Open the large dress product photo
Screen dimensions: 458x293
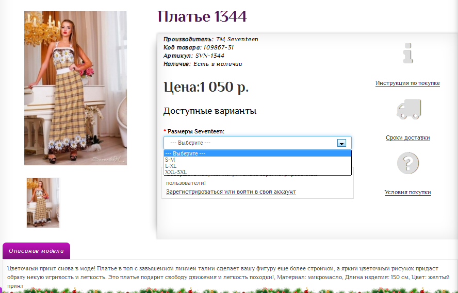(75, 88)
